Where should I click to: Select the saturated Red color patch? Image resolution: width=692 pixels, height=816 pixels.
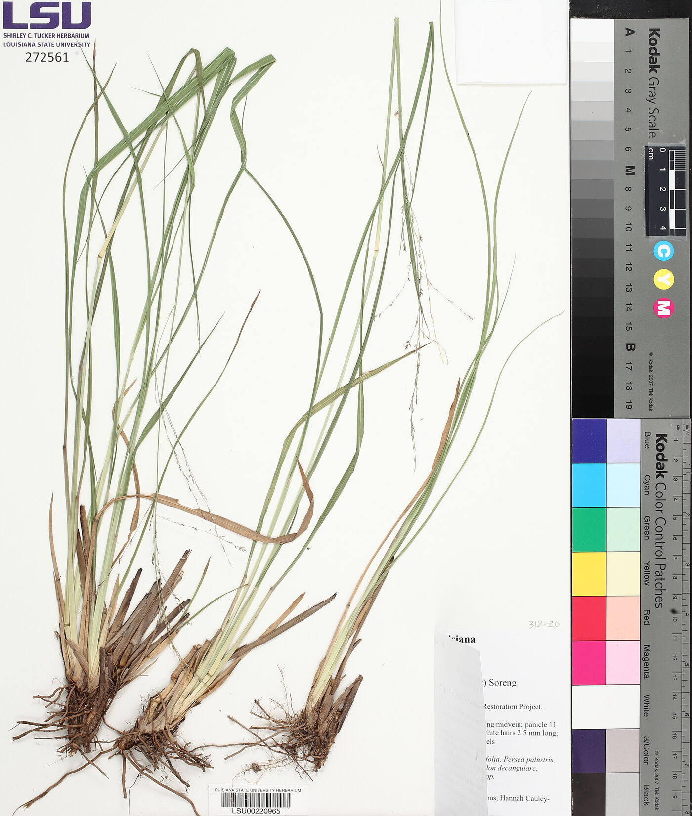pyautogui.click(x=589, y=618)
